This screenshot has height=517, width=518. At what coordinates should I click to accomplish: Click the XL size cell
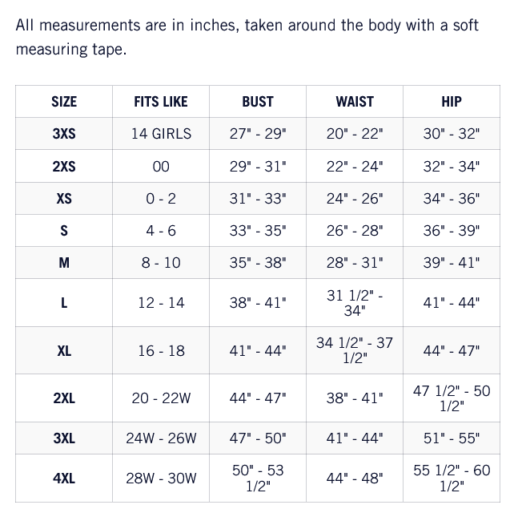point(64,350)
